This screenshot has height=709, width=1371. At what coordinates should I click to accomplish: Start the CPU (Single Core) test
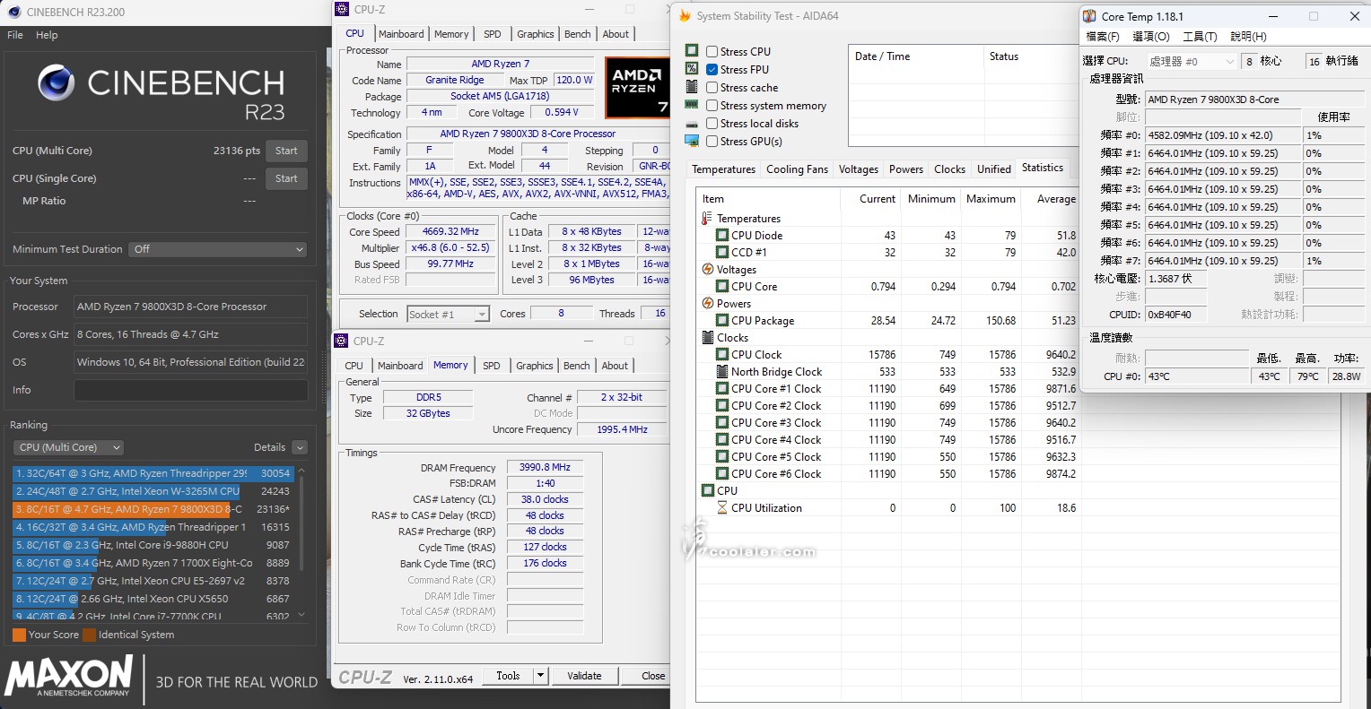click(286, 178)
